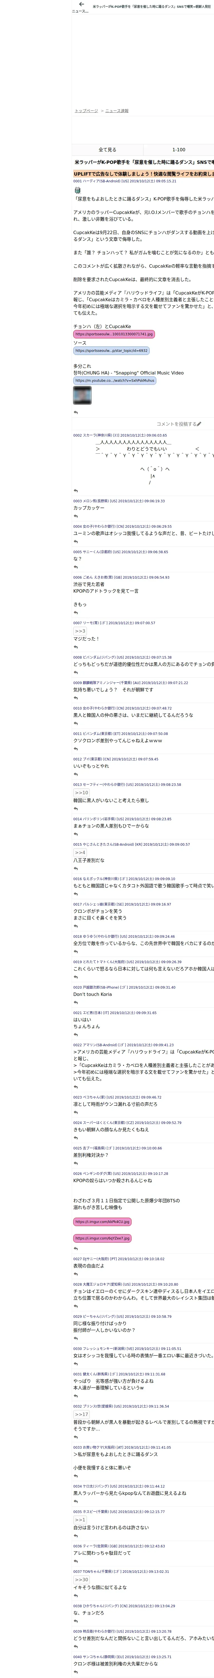Reply to post 0007 リーモ with arrow icon
Screen dimensions: 214x1678
76,647
